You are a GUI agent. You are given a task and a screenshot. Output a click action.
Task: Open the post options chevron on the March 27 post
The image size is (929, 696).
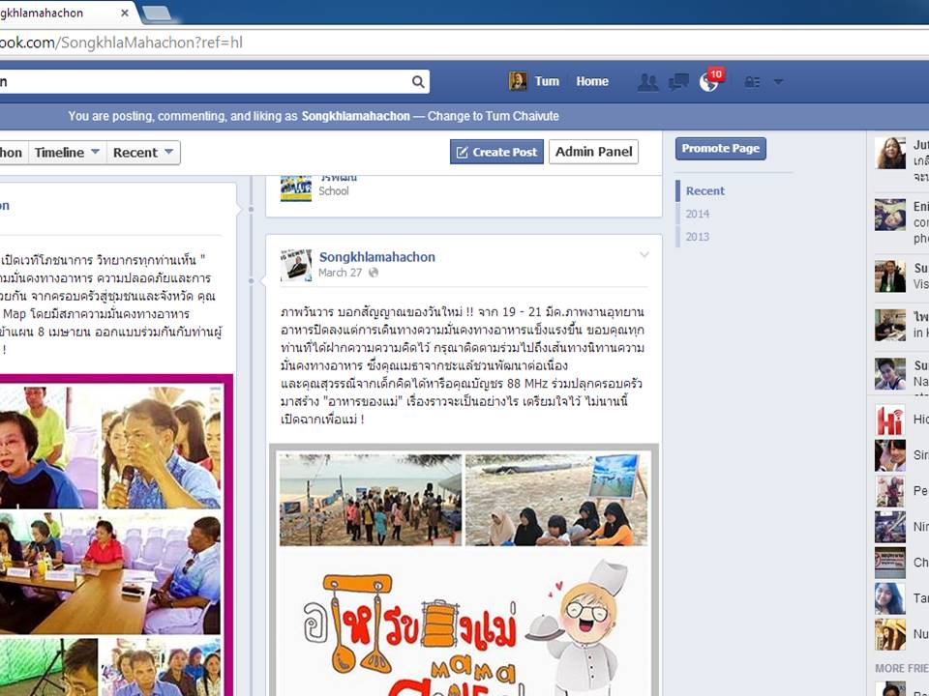(x=644, y=255)
